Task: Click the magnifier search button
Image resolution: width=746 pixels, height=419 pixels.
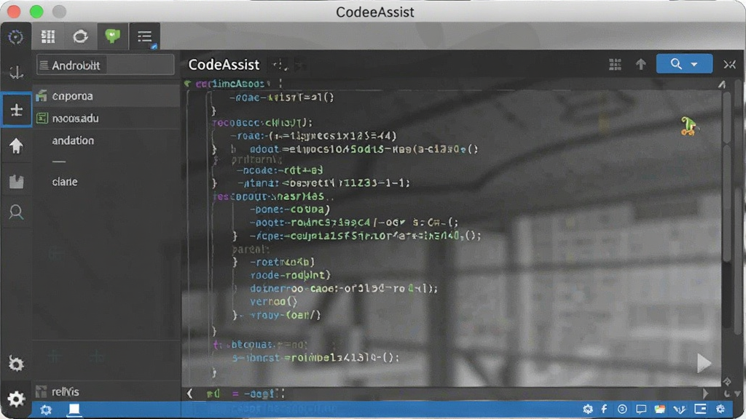Action: 675,64
